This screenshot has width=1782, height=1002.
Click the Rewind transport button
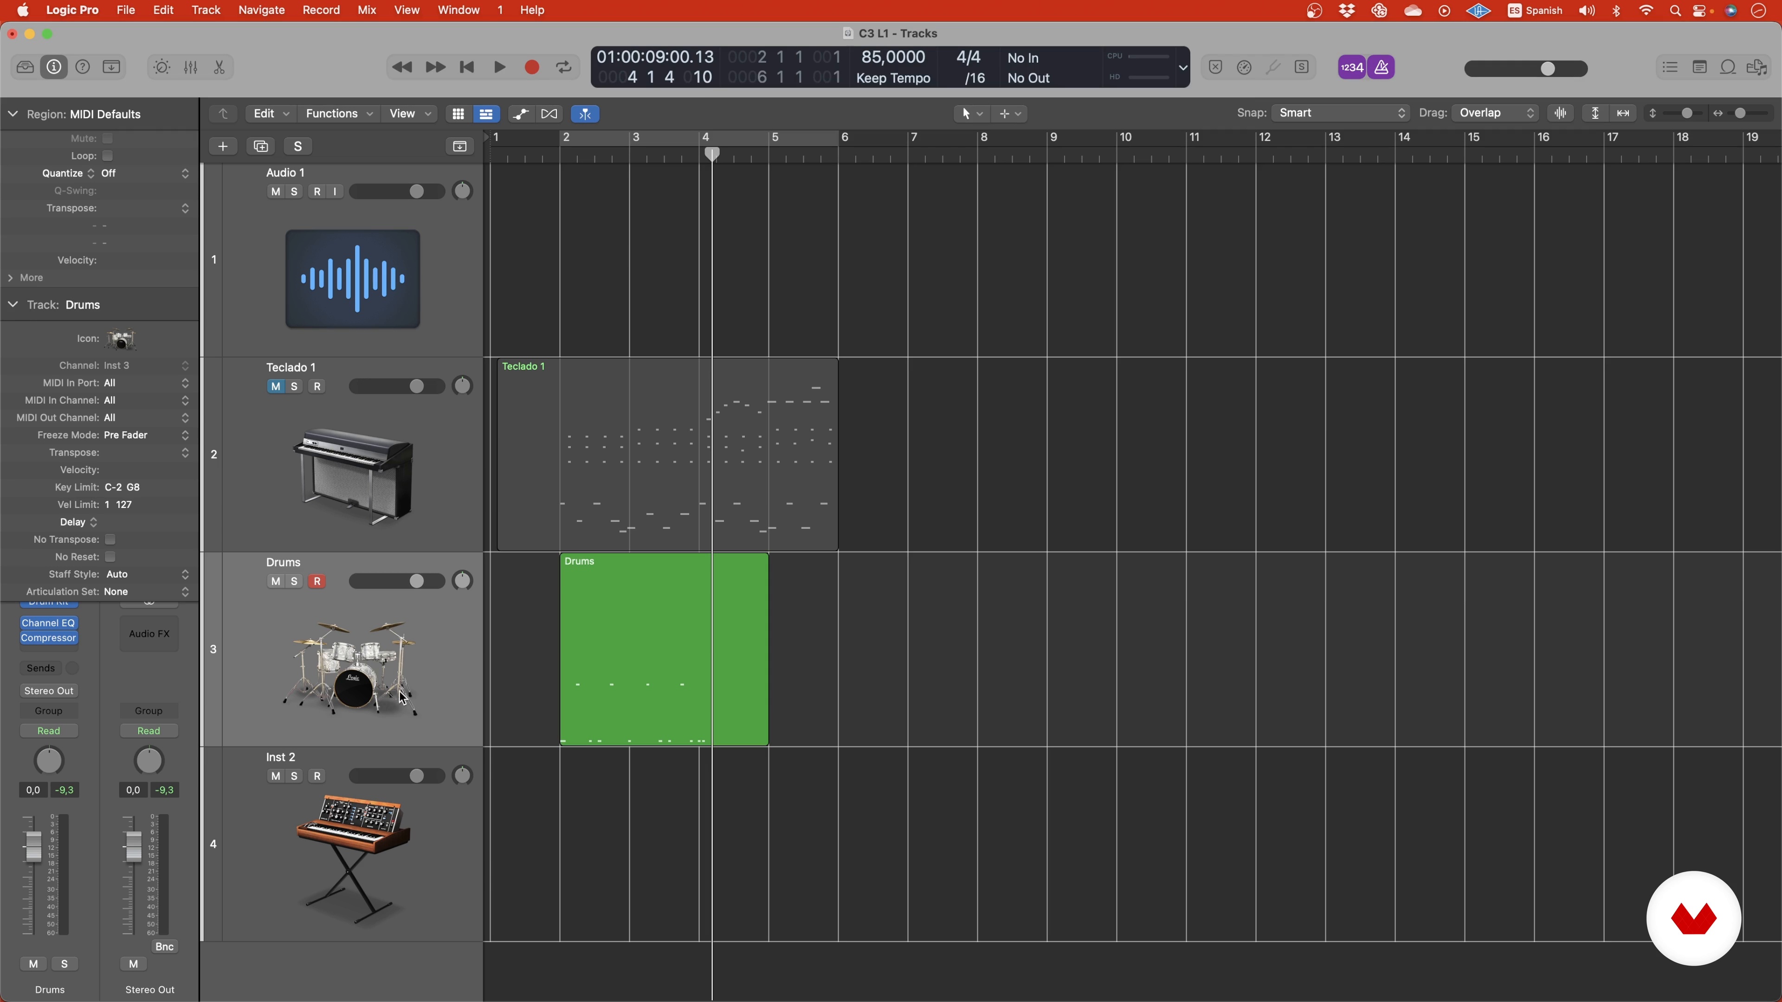click(x=402, y=67)
